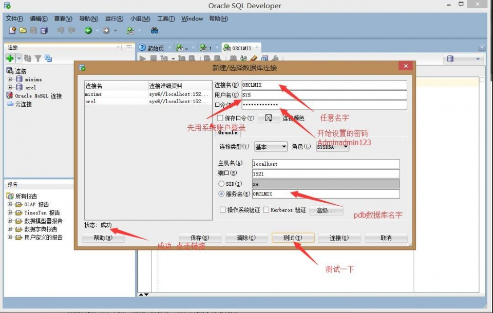Expand the orcl connection node
493x313 pixels.
tap(10, 87)
